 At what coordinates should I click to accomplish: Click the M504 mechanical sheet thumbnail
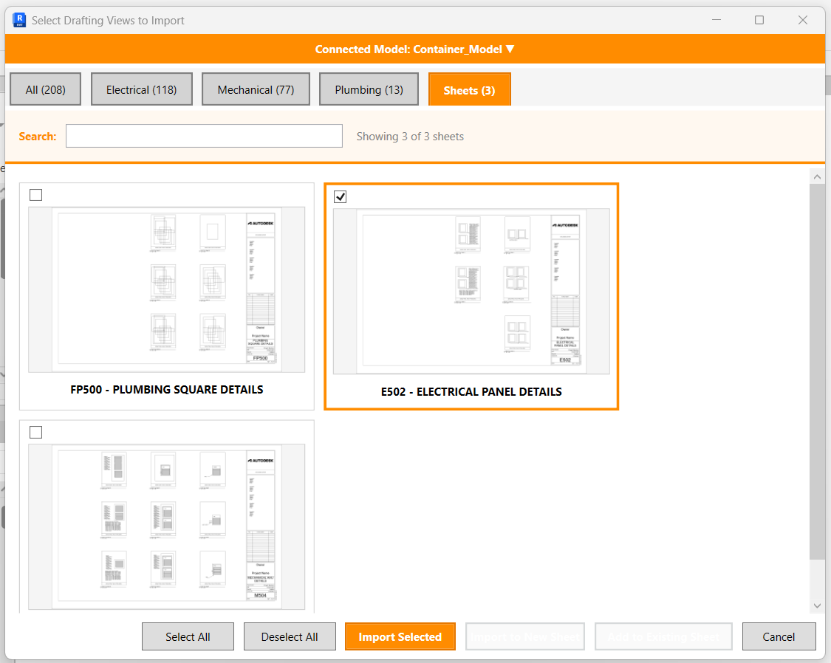[166, 526]
